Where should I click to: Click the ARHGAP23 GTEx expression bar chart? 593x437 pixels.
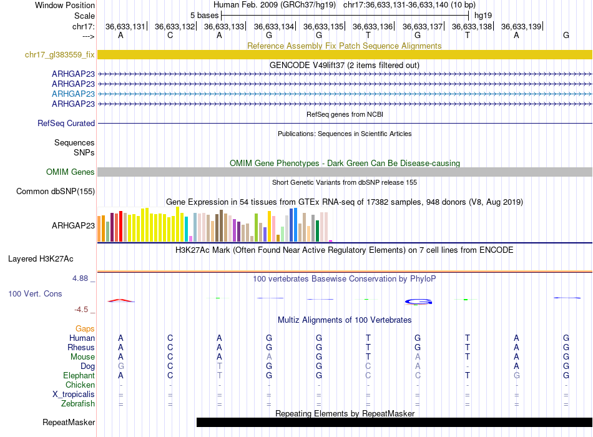tap(215, 224)
